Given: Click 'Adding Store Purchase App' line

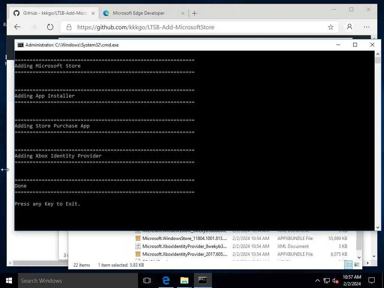Looking at the screenshot, I should pyautogui.click(x=52, y=126).
